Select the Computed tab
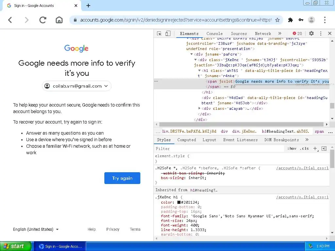This screenshot has width=335, height=251. click(x=186, y=140)
